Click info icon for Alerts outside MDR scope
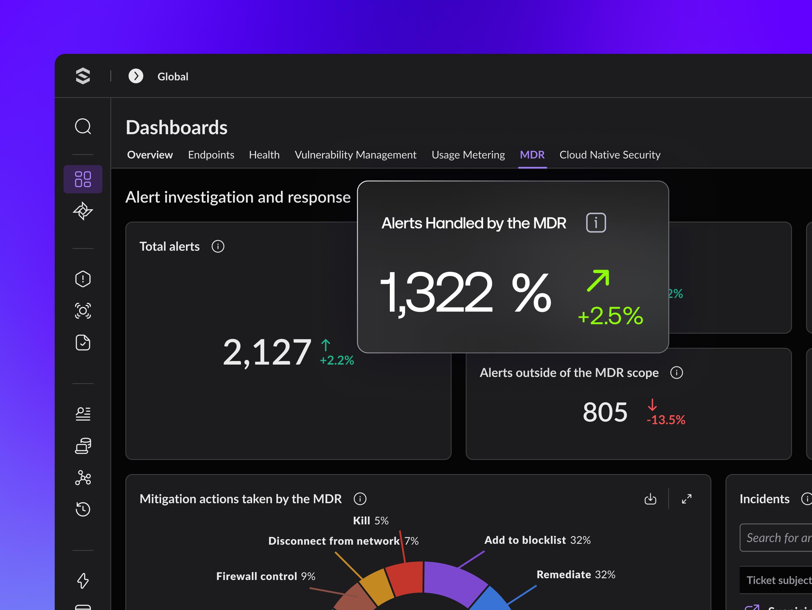 pos(677,372)
